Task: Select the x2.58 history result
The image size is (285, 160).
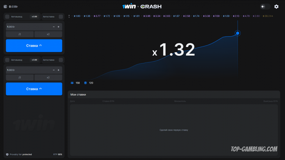Action: click(186, 16)
